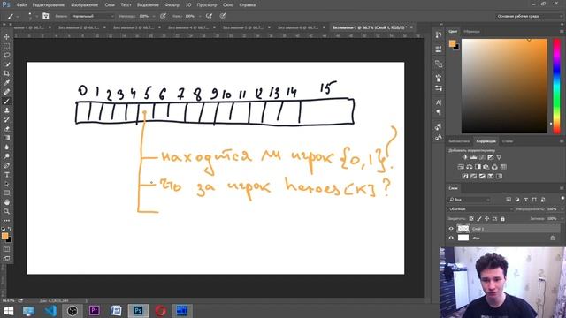Open the Edit Toolbar three-dots button
Image resolution: width=566 pixels, height=318 pixels.
[6, 220]
